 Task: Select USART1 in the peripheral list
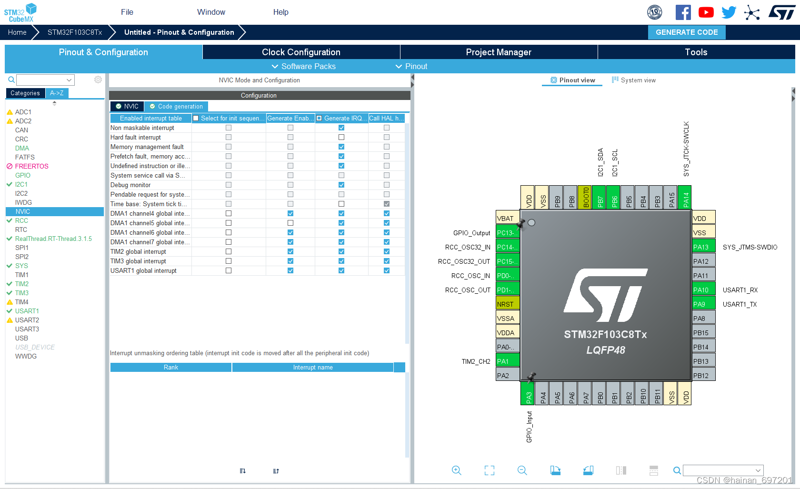click(x=27, y=311)
